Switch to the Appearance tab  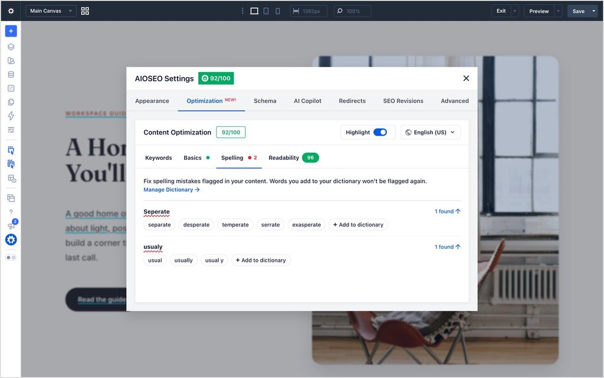152,101
